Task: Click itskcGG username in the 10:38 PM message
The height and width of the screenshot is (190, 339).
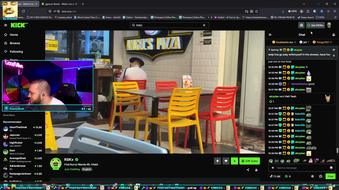Action: (x=300, y=131)
